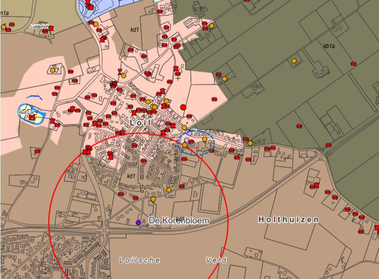Image resolution: width=379 pixels, height=279 pixels.
Task: Click the purple dot beside De Korenbloem
Action: click(x=138, y=223)
